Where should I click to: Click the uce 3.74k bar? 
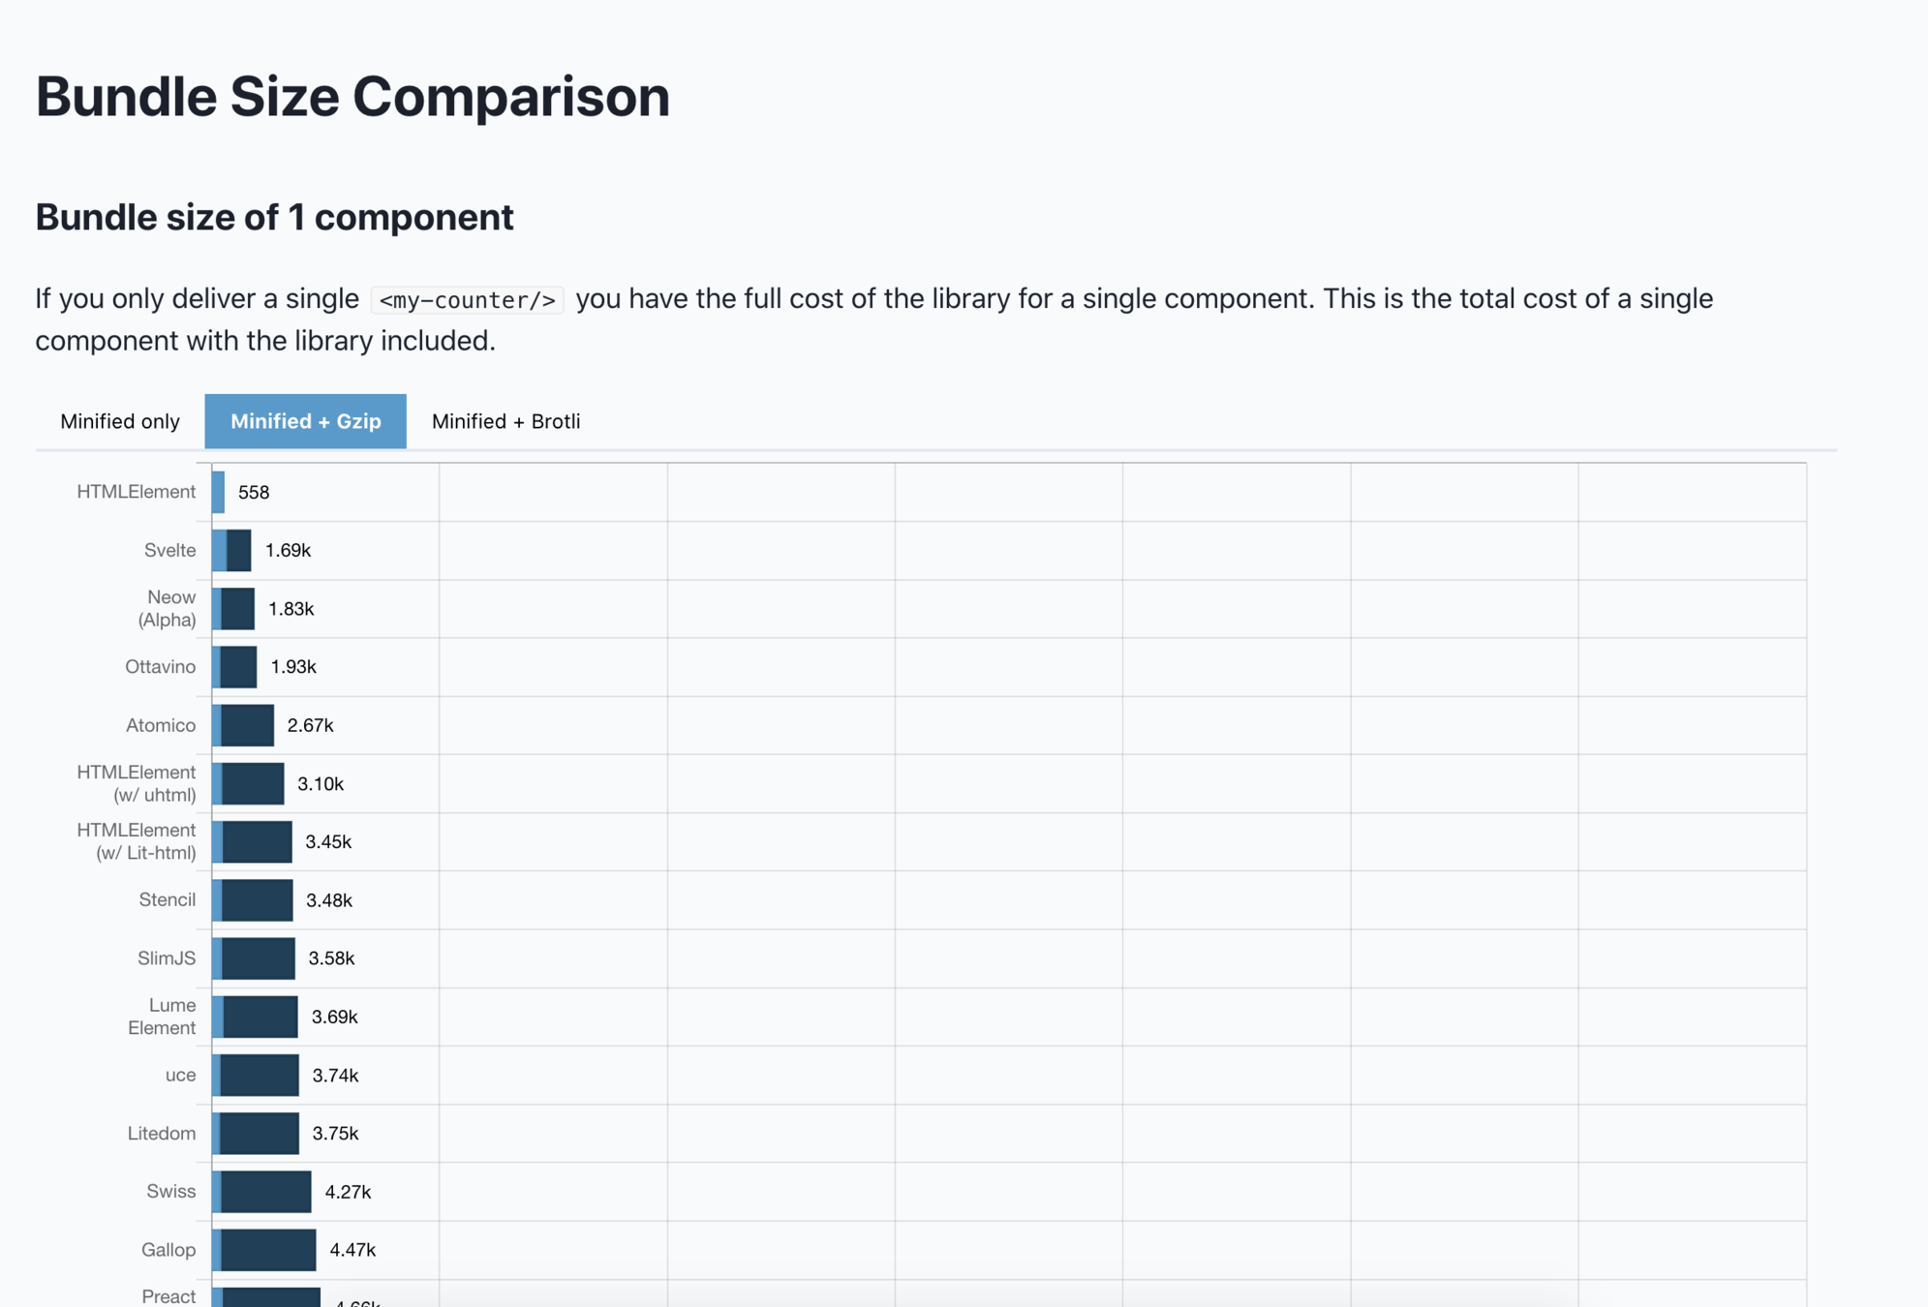258,1075
